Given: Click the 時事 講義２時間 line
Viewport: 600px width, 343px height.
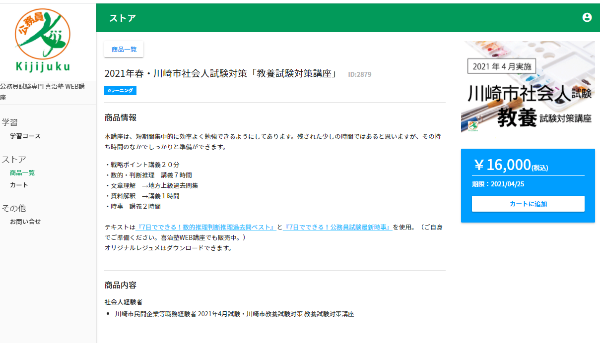Looking at the screenshot, I should tap(133, 206).
